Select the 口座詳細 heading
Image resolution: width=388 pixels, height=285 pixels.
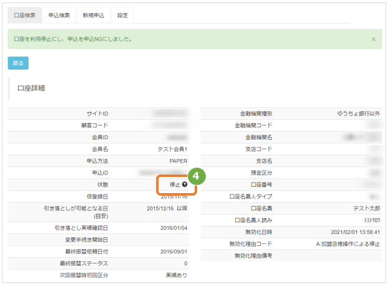31,88
